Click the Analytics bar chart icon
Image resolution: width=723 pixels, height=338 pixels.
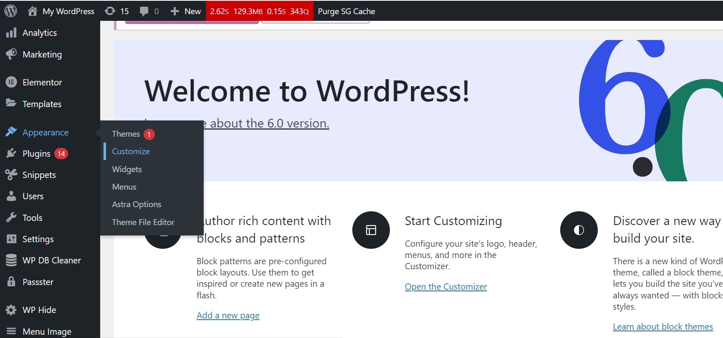(x=11, y=33)
